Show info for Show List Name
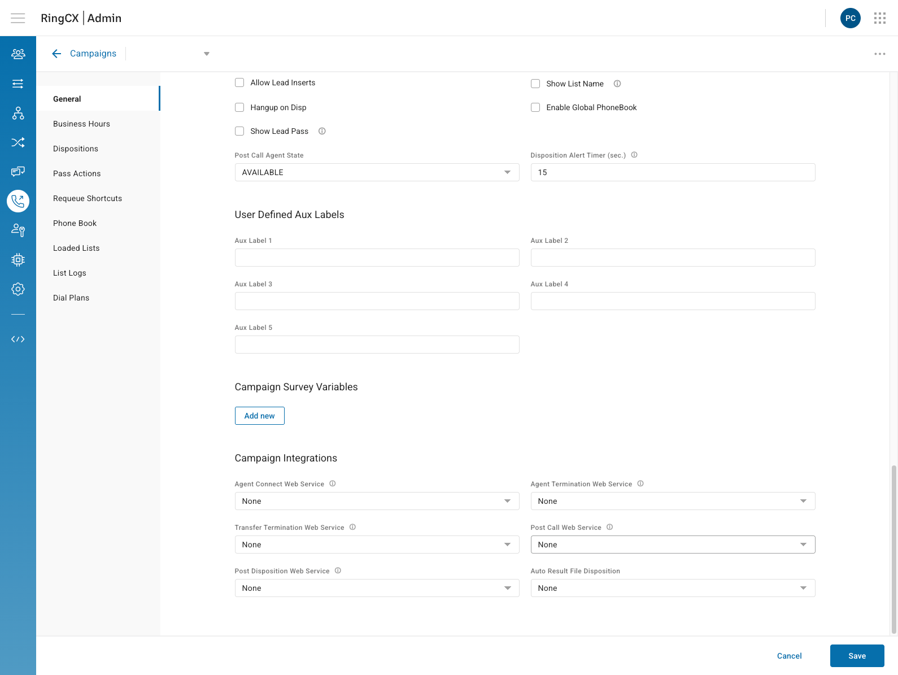This screenshot has width=898, height=675. coord(617,84)
